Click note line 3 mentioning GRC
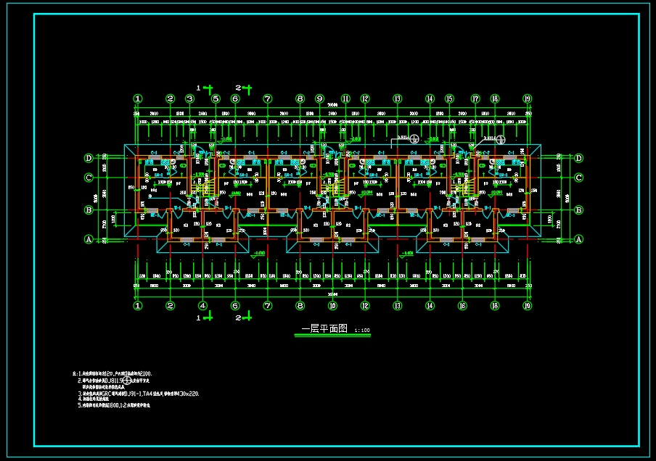The width and height of the screenshot is (656, 461). click(x=138, y=394)
